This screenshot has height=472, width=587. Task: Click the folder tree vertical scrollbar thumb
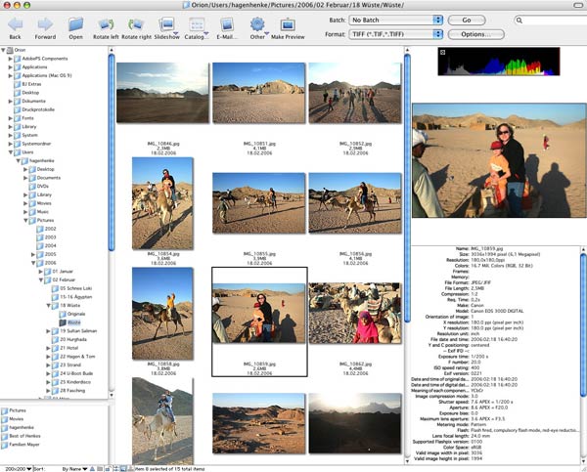112,152
